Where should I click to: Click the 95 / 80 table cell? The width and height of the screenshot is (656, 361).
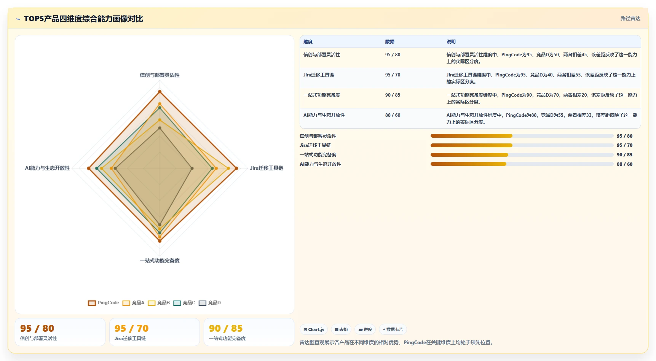[393, 55]
